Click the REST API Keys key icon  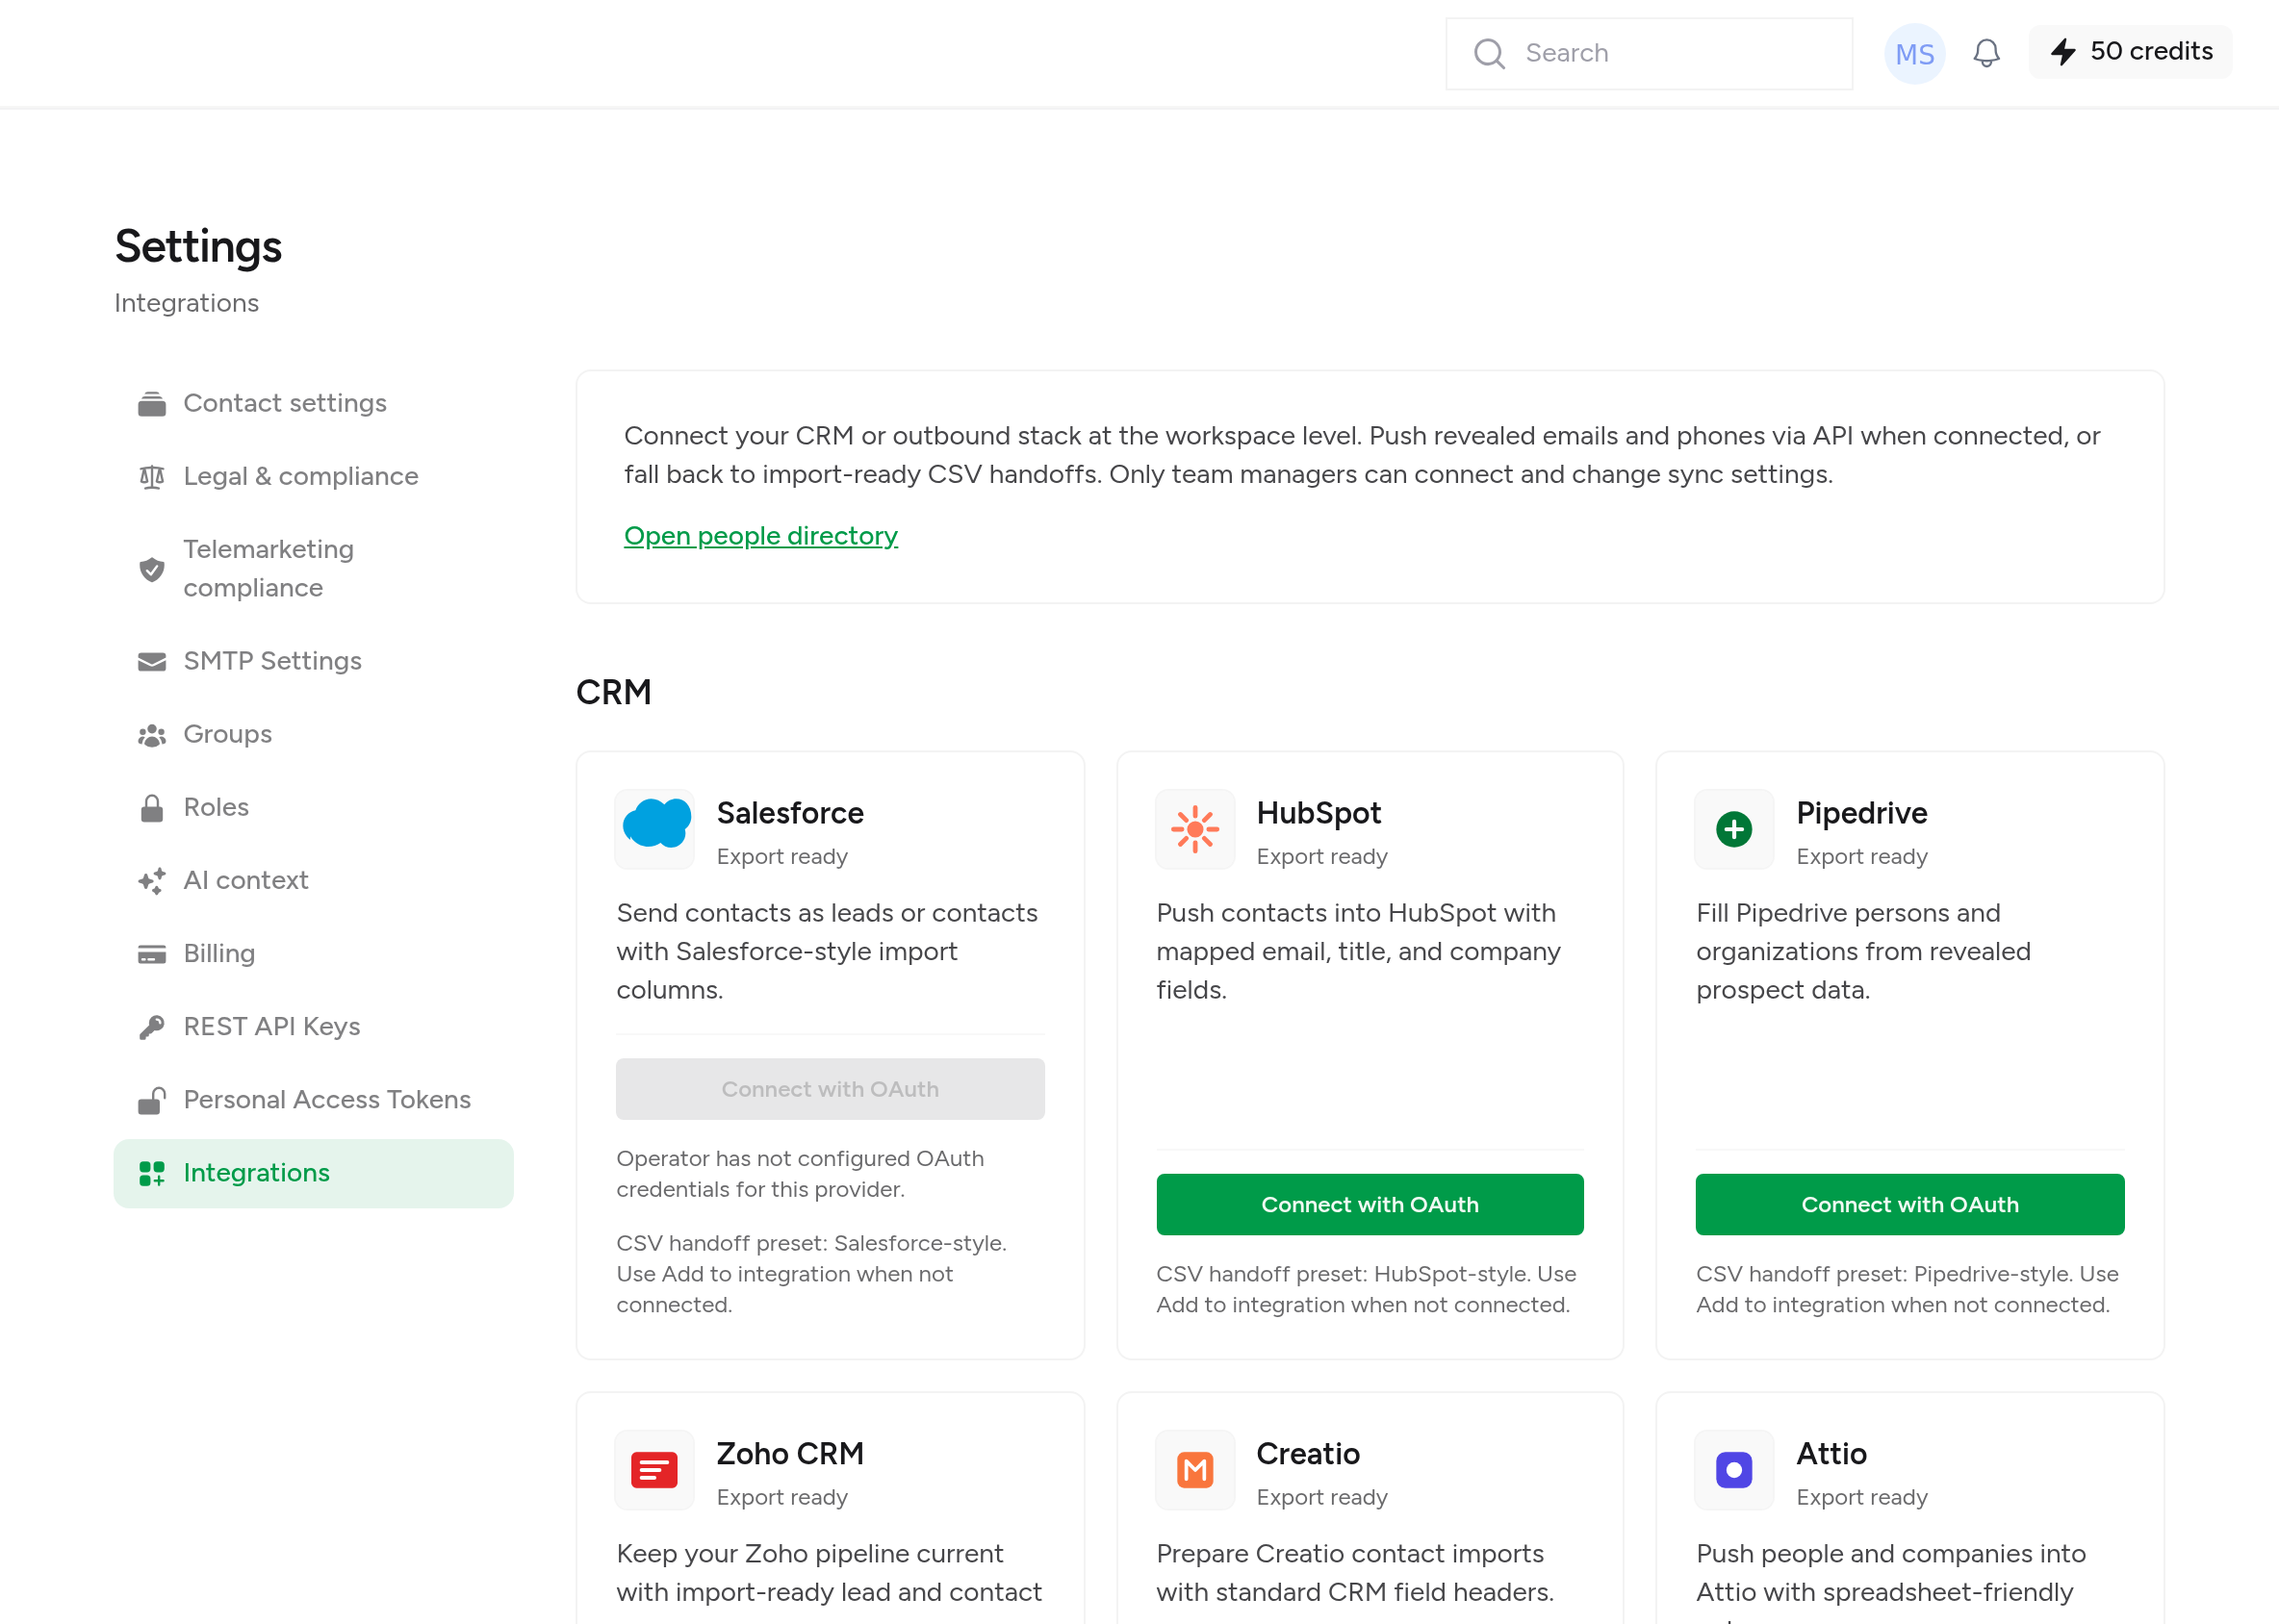[152, 1027]
